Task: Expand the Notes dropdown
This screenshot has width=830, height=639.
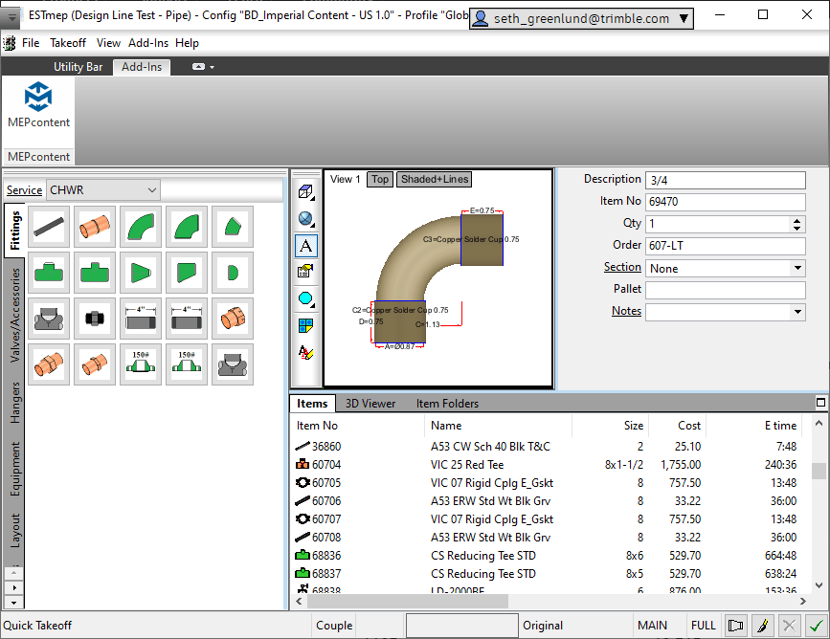Action: 797,312
